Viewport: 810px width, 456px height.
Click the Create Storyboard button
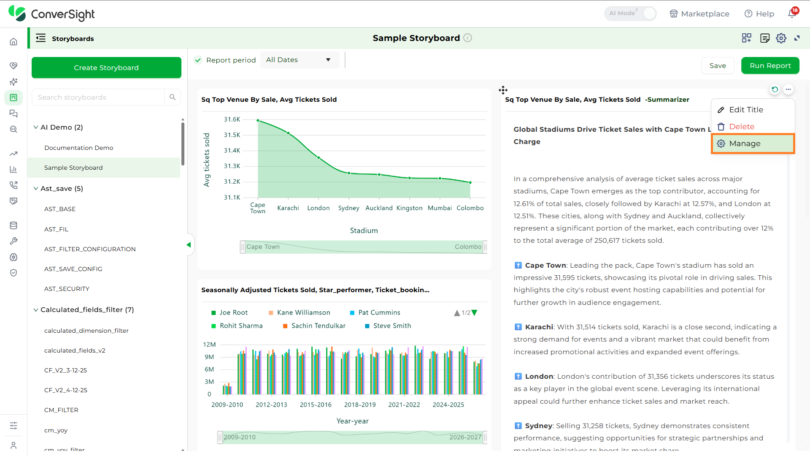106,68
